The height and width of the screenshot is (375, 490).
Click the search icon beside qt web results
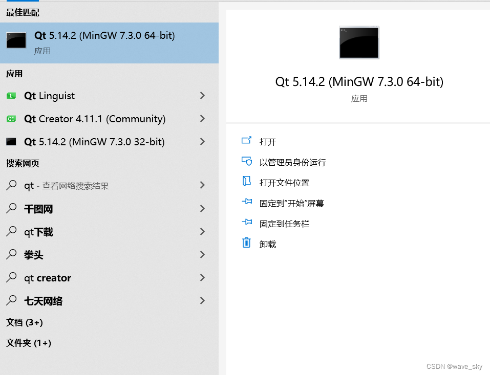point(11,185)
